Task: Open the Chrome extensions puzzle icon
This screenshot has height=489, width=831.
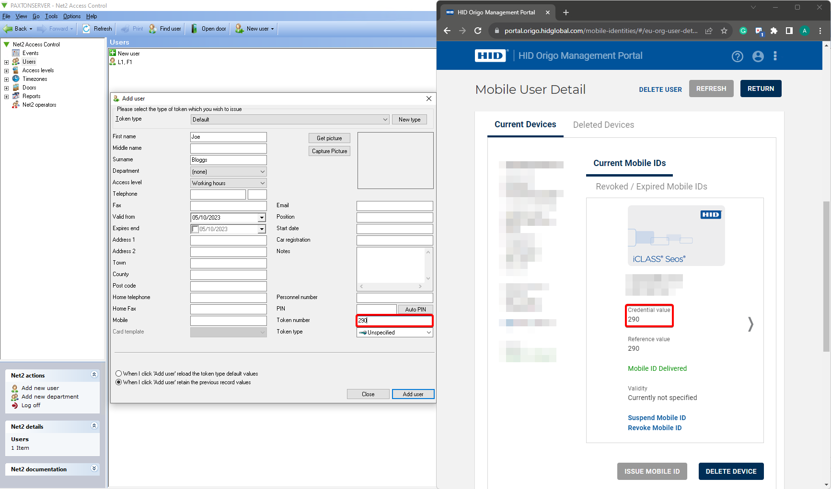Action: click(773, 31)
